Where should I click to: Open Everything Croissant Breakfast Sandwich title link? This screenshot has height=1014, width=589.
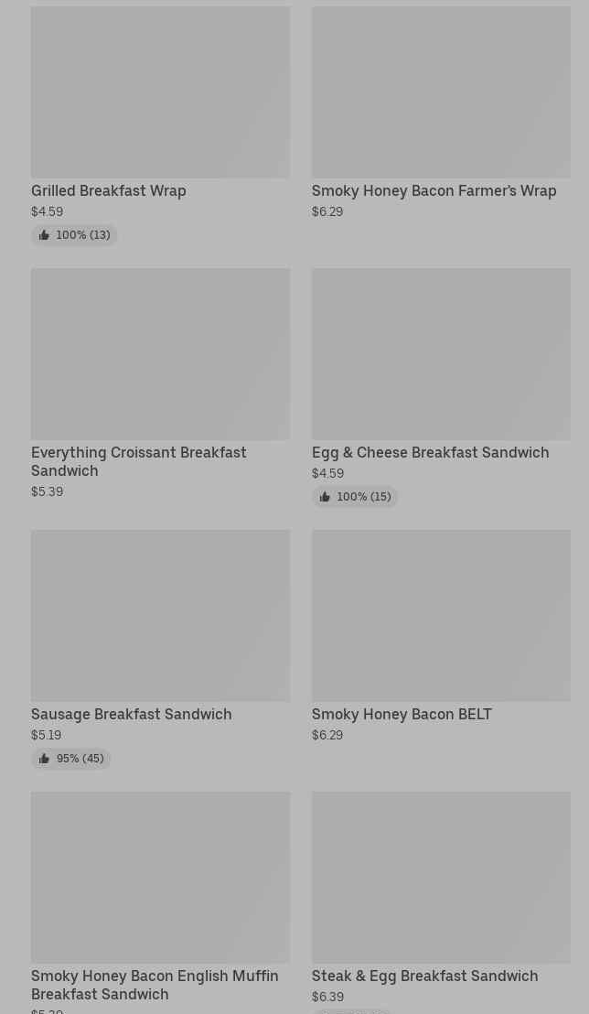[138, 462]
